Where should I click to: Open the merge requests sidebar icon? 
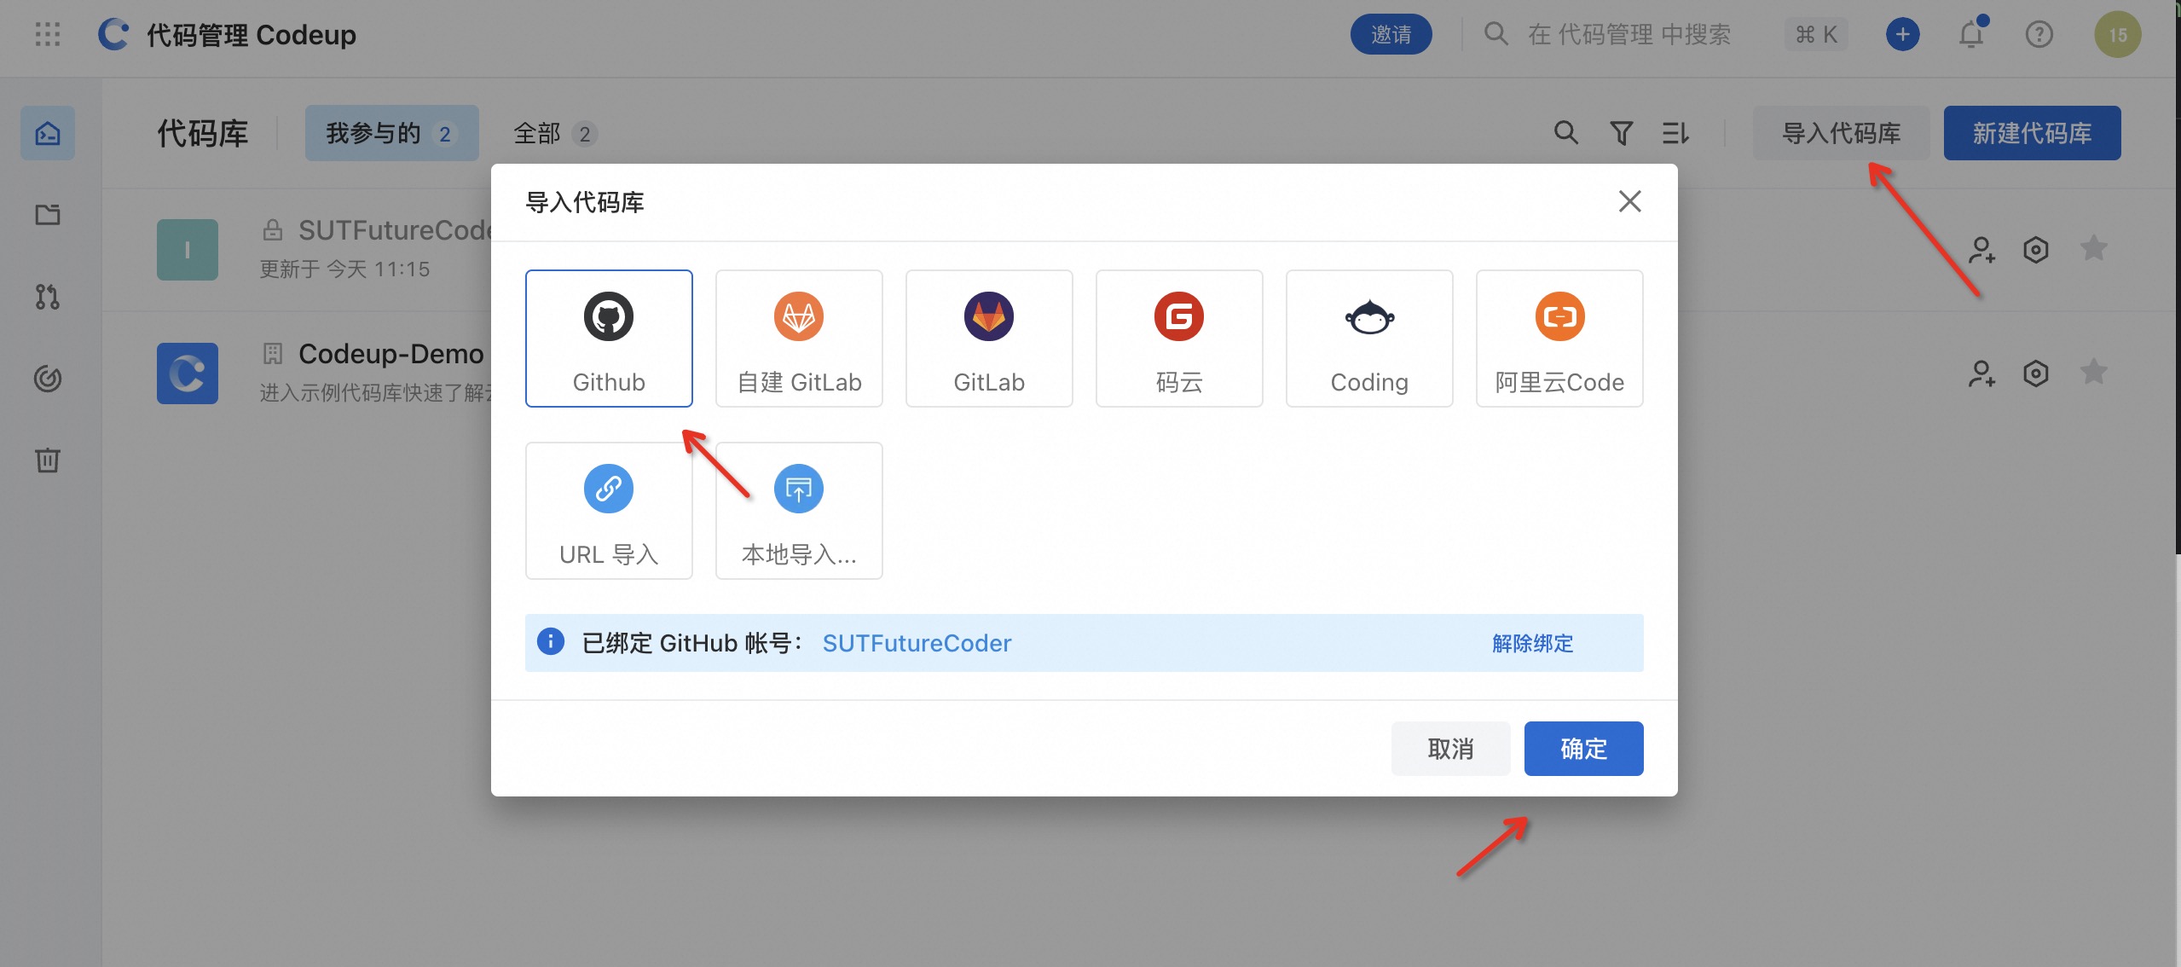48,297
